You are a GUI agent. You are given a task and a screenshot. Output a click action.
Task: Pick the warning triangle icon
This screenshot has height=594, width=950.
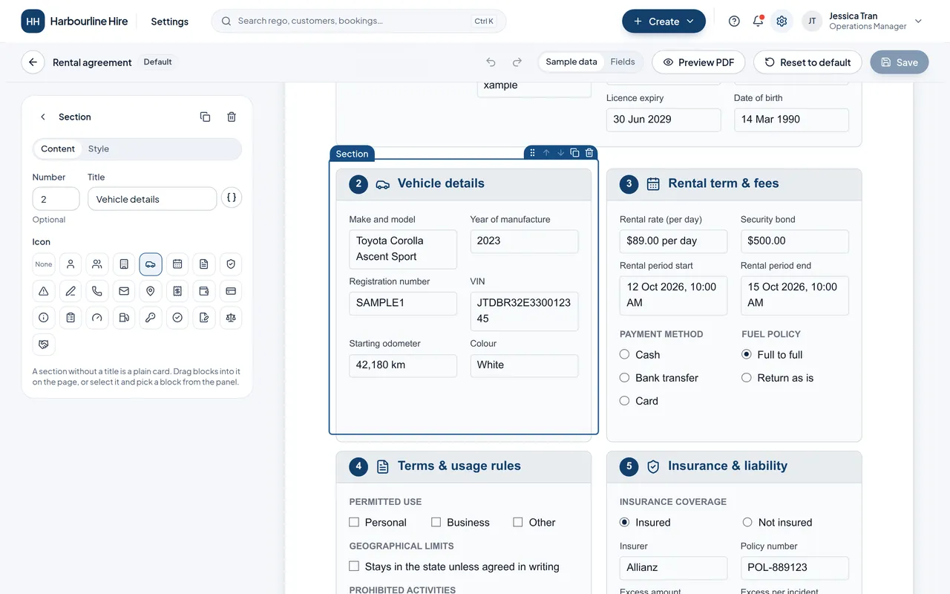[44, 291]
